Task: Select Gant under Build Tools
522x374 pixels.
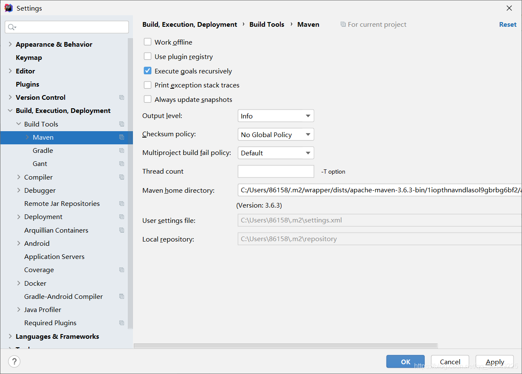Action: [40, 163]
